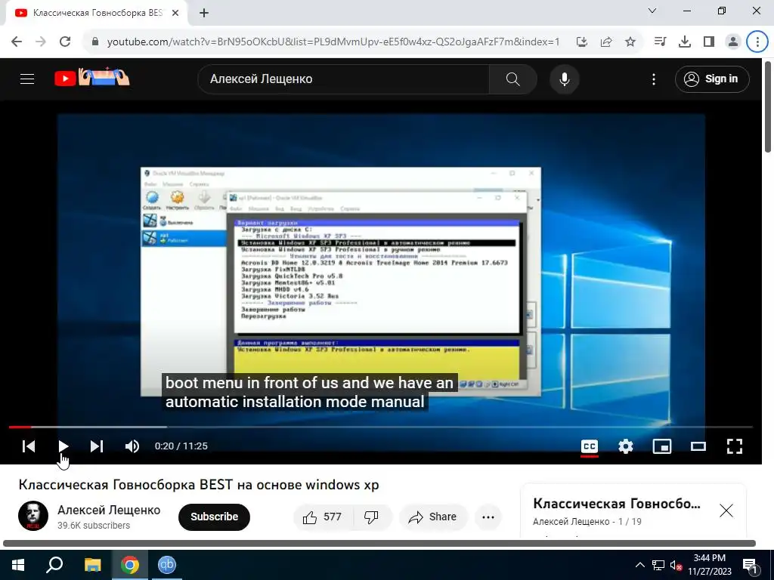Screen dimensions: 774x580
Task: Open the YouTube settings three-dot menu
Action: [654, 79]
